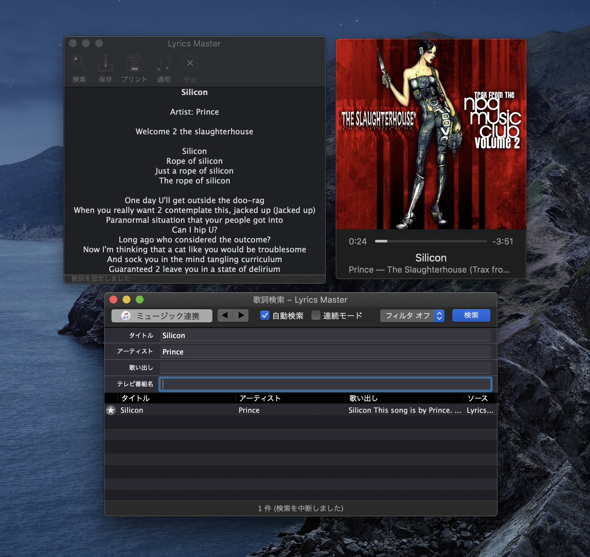Click the プリント printer icon
Image resolution: width=590 pixels, height=557 pixels.
click(134, 63)
